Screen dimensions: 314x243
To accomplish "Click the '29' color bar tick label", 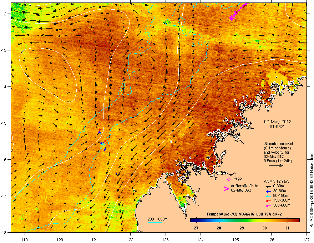I will (x=242, y=228).
